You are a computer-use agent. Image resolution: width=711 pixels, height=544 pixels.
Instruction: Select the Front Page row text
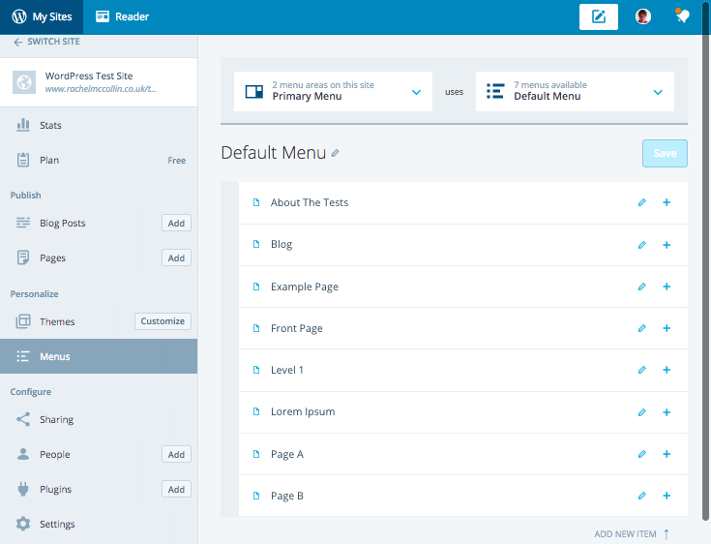coord(297,328)
